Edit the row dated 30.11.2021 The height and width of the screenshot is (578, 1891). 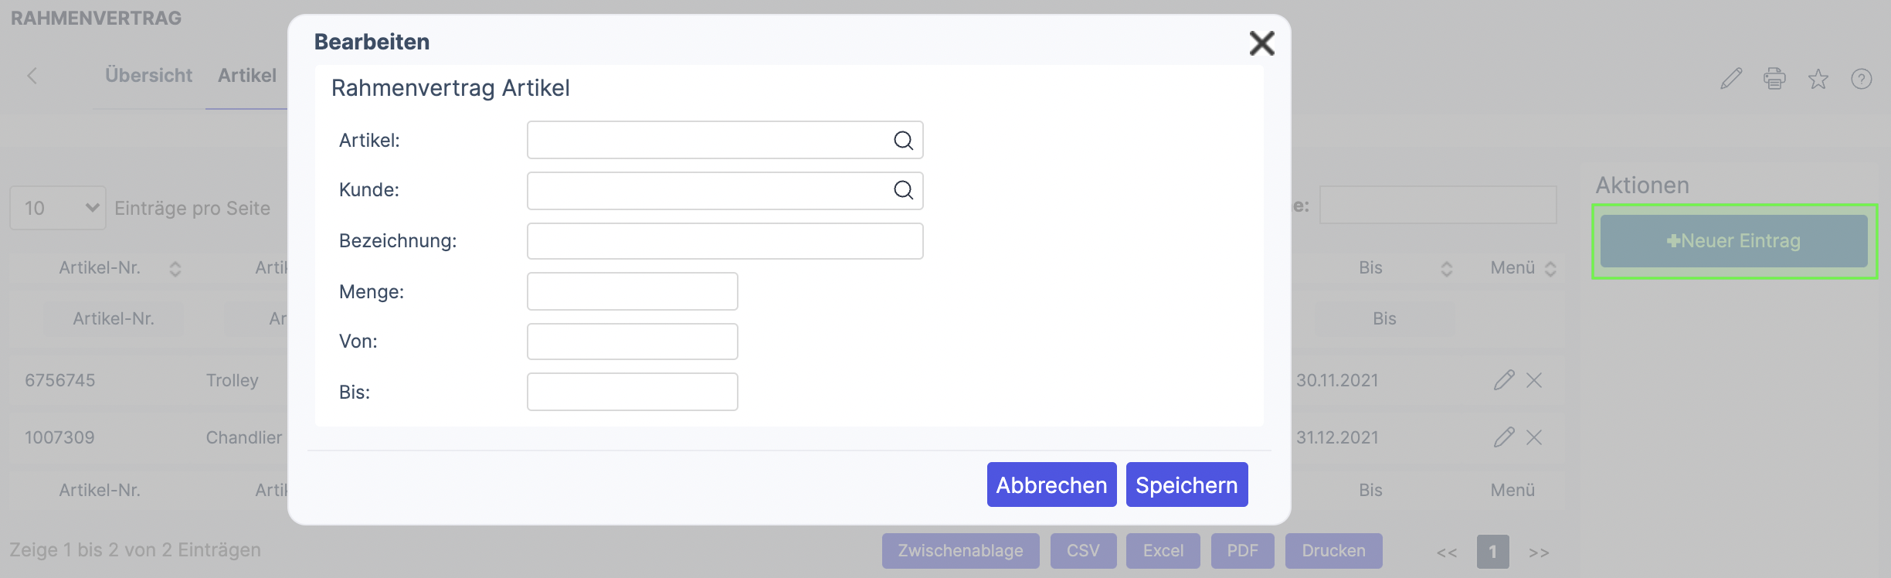(1503, 380)
